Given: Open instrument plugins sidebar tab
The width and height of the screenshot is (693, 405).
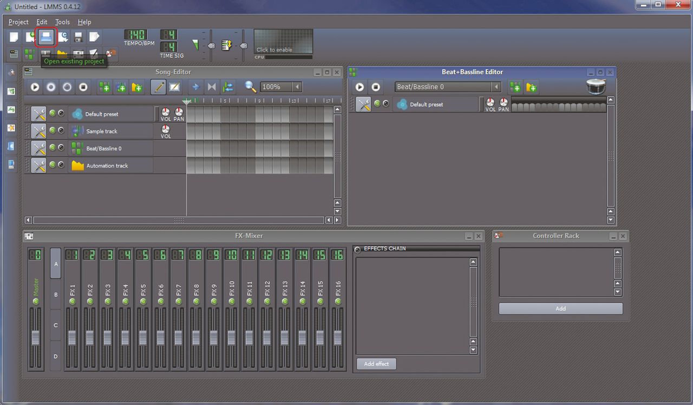Looking at the screenshot, I should point(11,73).
